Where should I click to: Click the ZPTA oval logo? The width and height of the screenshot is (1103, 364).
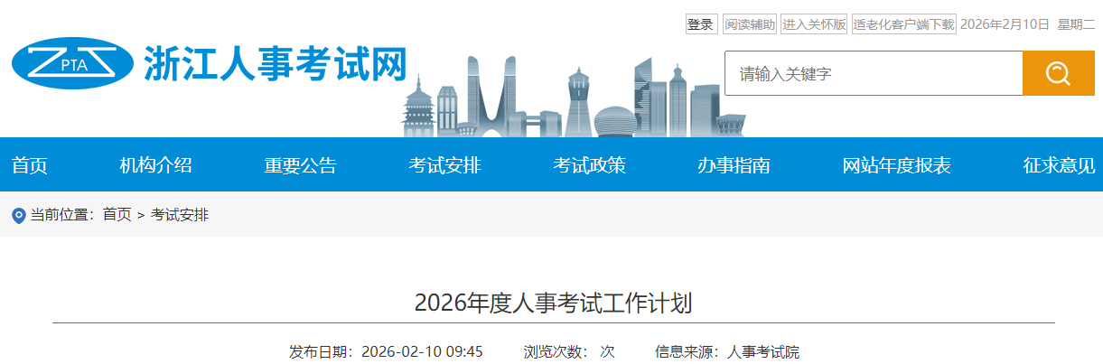click(x=72, y=63)
